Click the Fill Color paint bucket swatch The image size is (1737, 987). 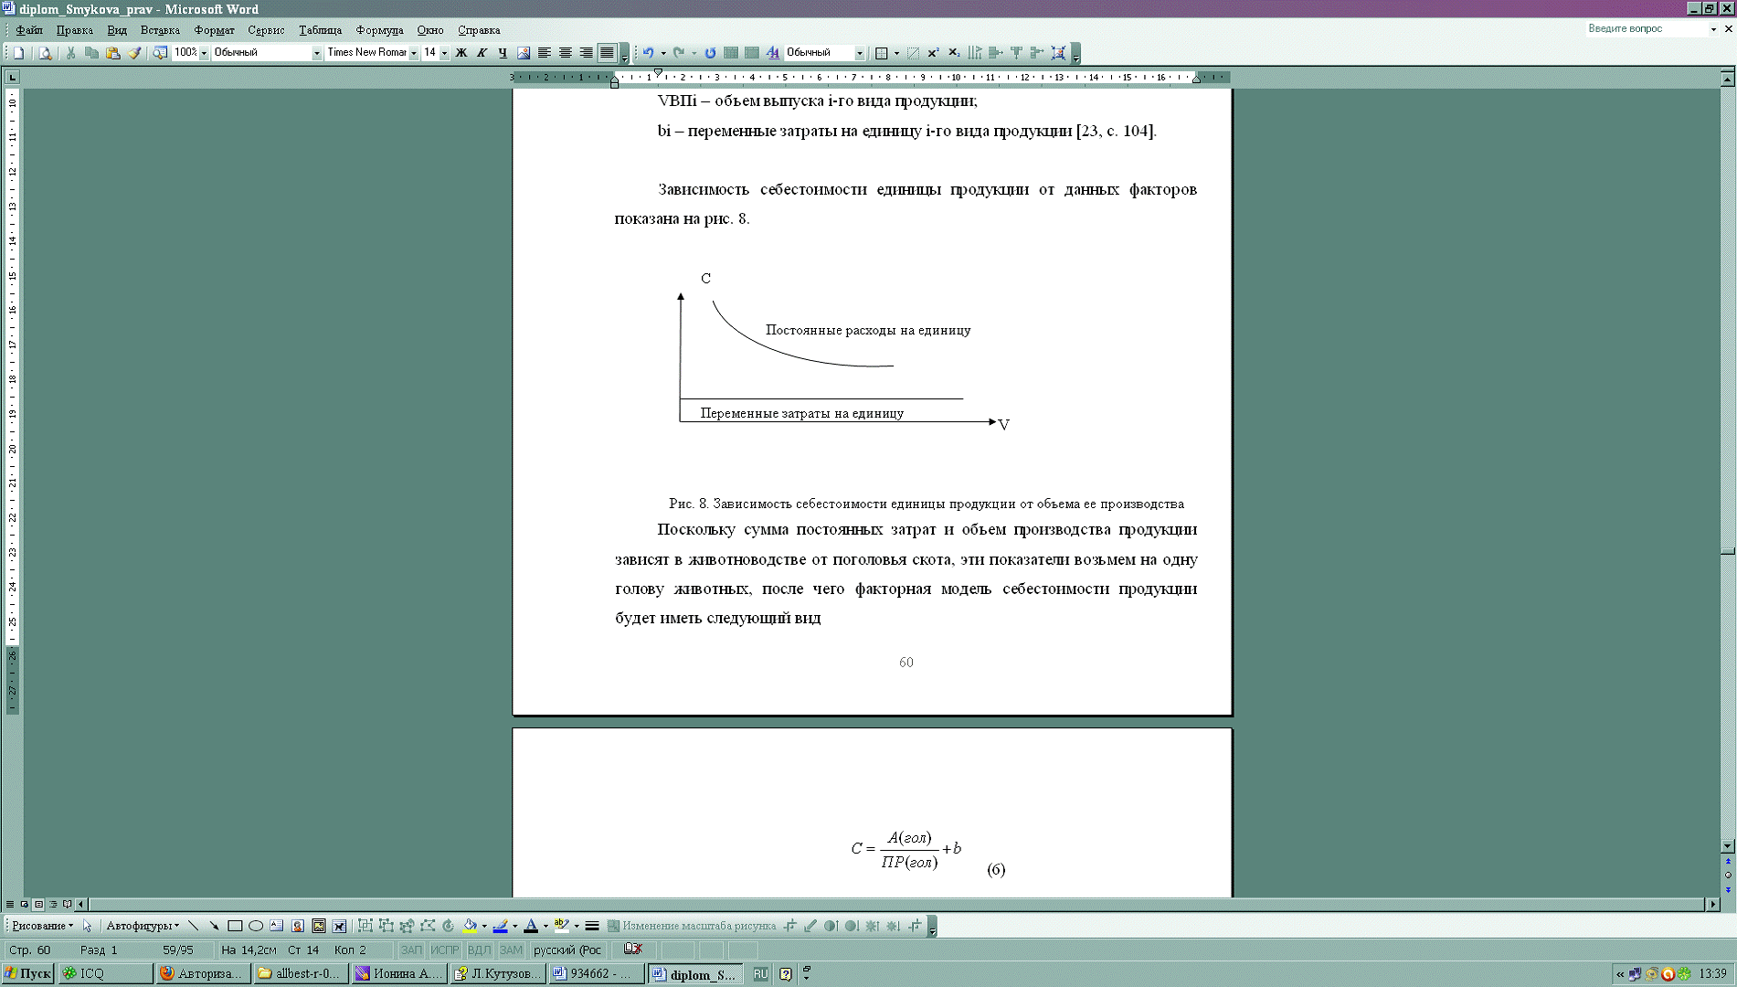(470, 926)
